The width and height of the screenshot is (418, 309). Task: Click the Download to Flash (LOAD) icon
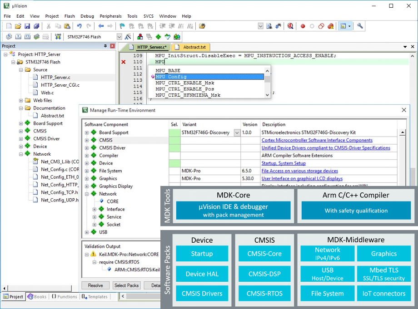[58, 37]
